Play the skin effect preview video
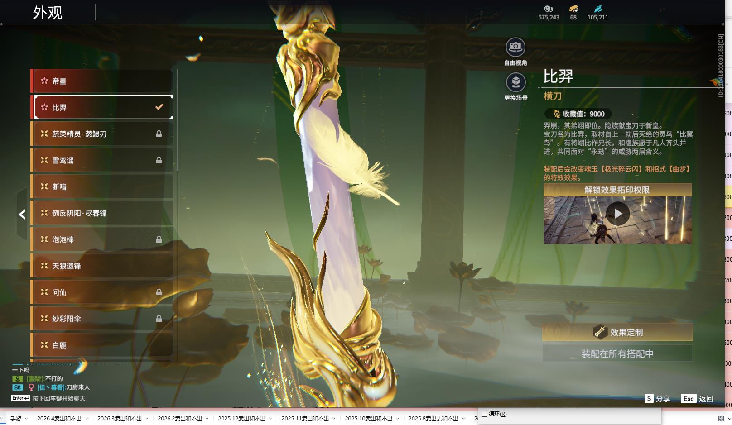Viewport: 732px width, 425px height. coord(617,214)
